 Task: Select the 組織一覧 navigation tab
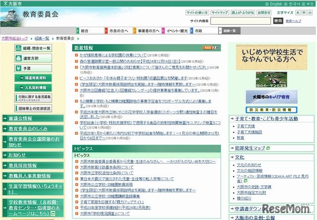point(229,31)
